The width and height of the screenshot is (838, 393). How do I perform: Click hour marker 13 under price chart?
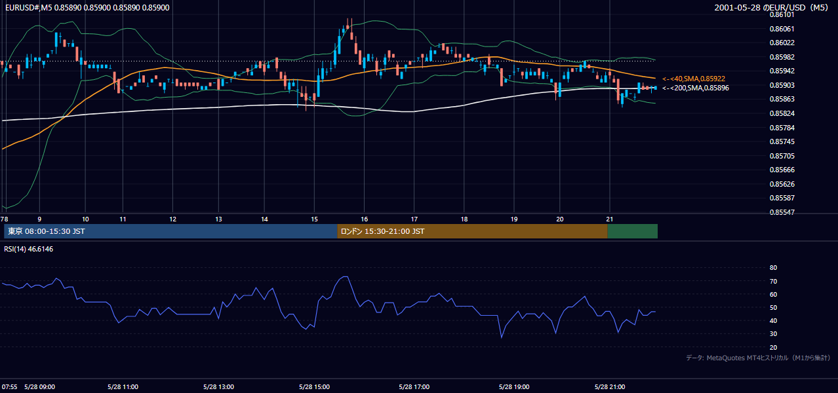(x=218, y=219)
